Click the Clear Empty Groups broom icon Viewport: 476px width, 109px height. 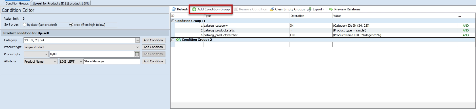(272, 9)
